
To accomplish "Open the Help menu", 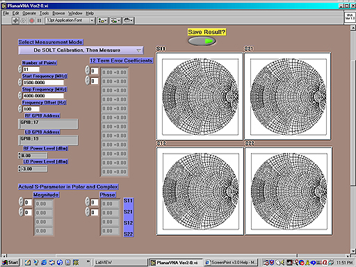I will point(90,13).
